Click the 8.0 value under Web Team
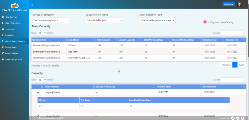Viewport: 249px width, 120px height. (82, 106)
